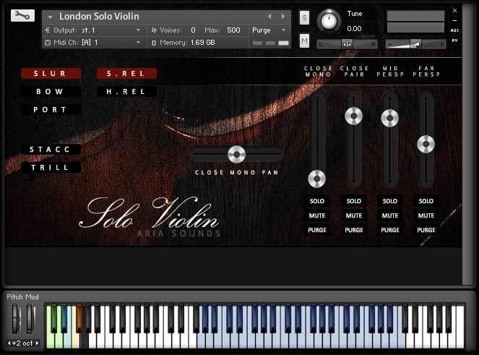Click the volume plus icon

(441, 45)
